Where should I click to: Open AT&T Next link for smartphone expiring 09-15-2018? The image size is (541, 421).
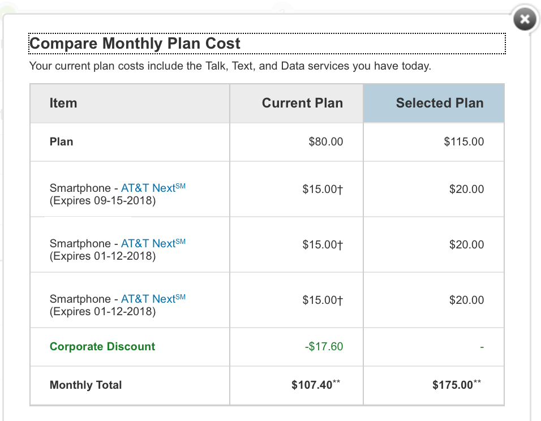(153, 188)
